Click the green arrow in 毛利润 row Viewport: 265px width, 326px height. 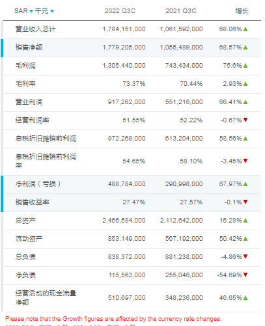(x=245, y=66)
